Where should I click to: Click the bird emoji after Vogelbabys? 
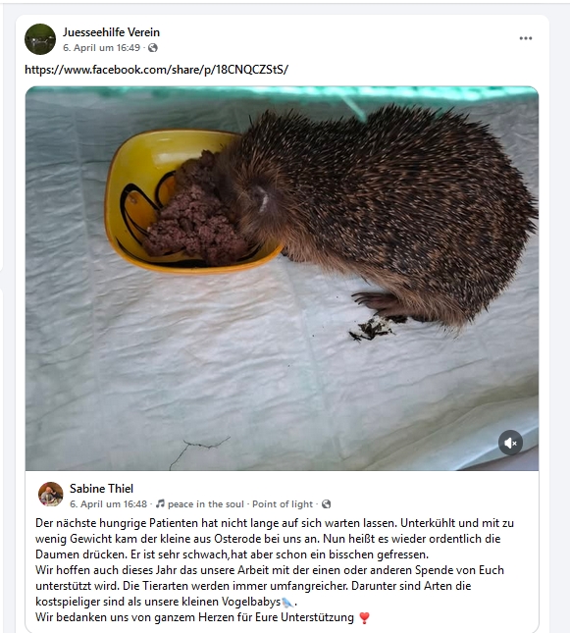tap(287, 603)
